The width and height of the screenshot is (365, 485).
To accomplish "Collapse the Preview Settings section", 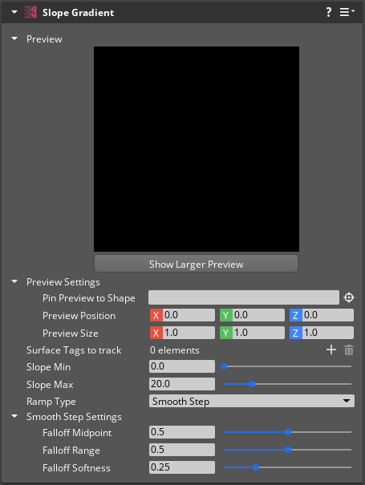I will point(14,282).
